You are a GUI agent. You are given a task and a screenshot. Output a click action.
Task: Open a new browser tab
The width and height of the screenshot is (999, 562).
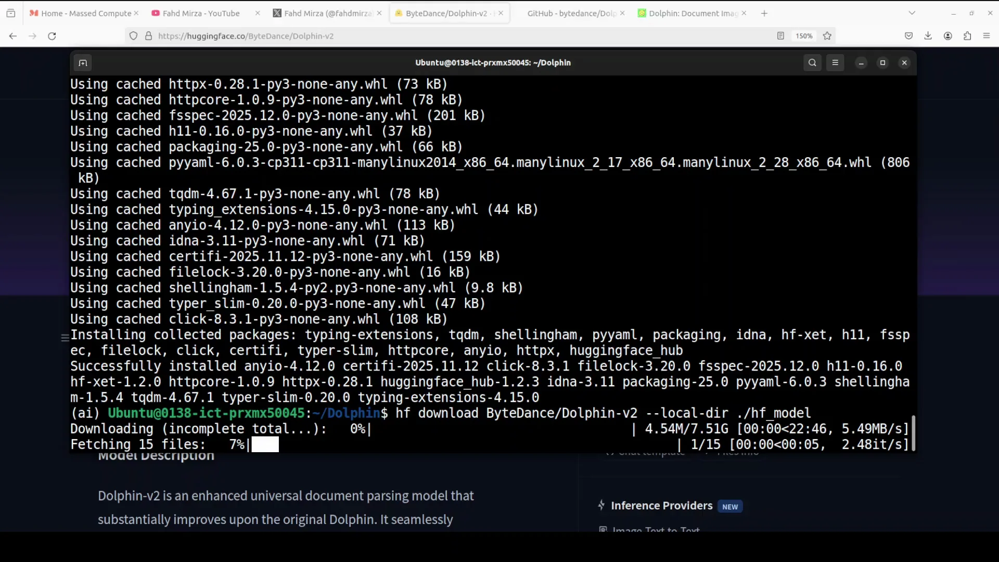click(763, 13)
